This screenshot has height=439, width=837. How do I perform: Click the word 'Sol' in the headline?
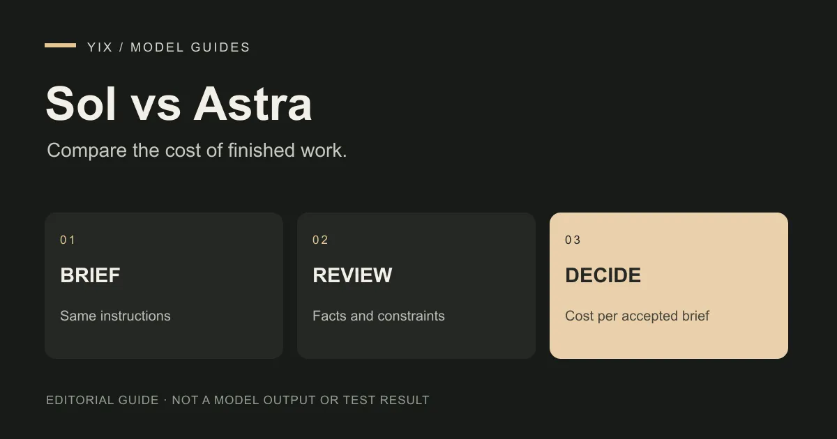(81, 104)
